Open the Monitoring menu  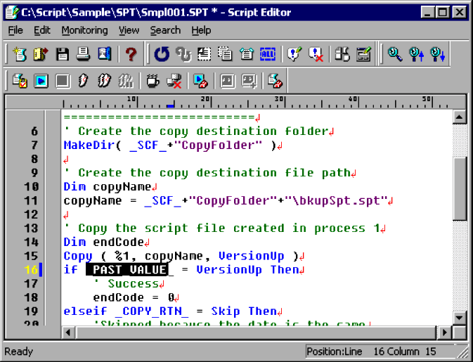84,30
